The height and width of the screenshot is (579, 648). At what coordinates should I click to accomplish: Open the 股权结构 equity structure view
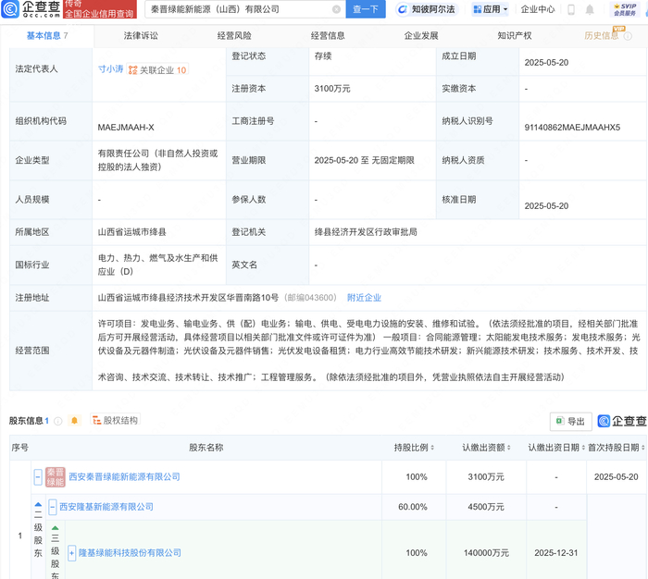point(114,421)
